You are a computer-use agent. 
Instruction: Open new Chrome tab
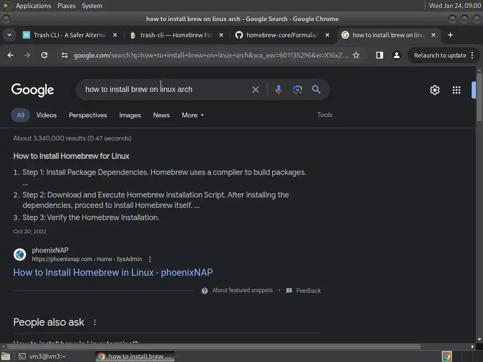450,35
